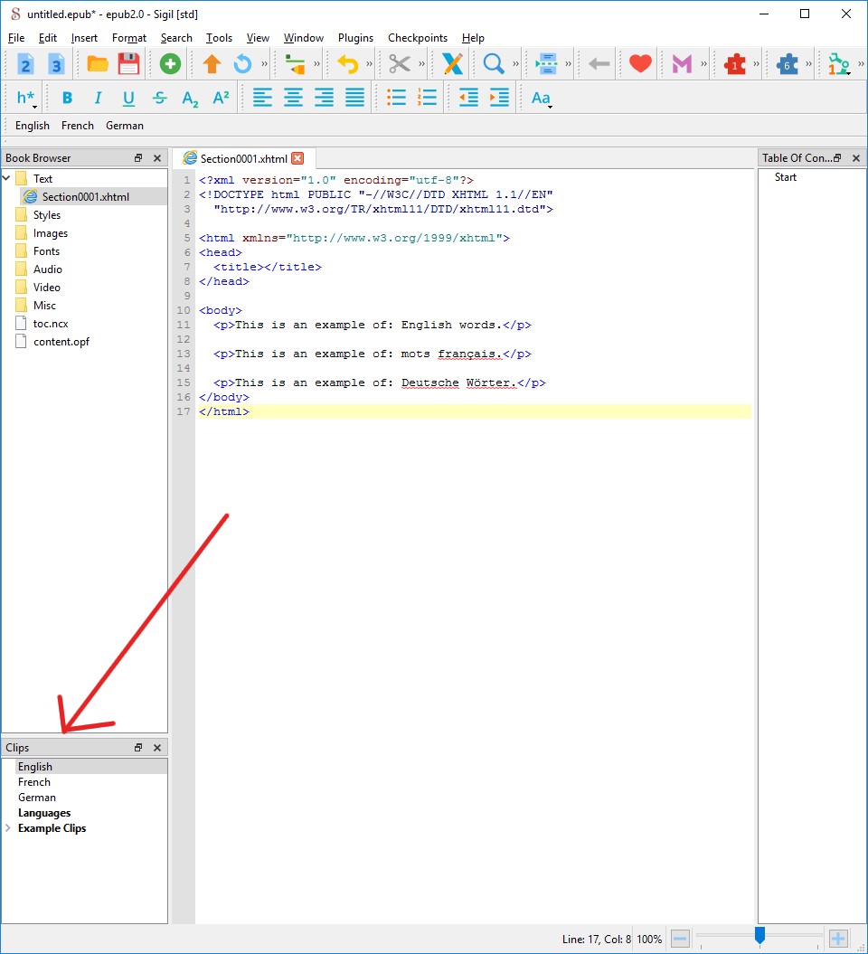
Task: Open the heading style h* dropdown
Action: 26,98
